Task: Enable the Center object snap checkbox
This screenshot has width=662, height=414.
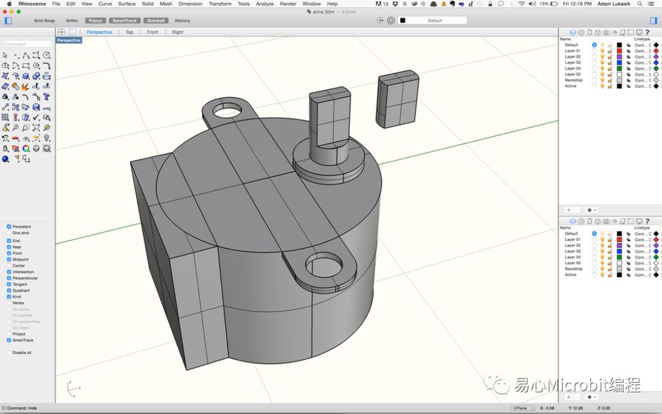Action: coord(9,266)
